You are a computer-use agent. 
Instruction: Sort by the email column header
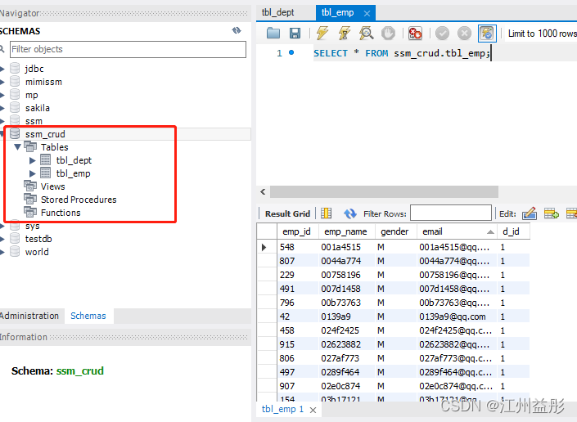point(457,231)
